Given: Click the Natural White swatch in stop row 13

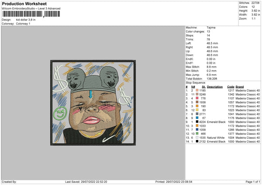Looking at the screenshot, I should coord(197,137).
